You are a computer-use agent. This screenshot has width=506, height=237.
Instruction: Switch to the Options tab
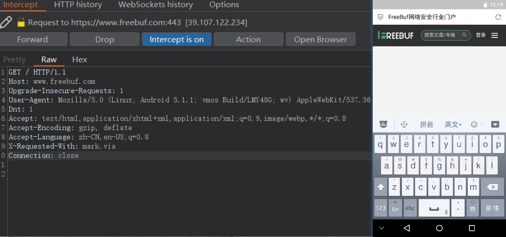[x=224, y=5]
